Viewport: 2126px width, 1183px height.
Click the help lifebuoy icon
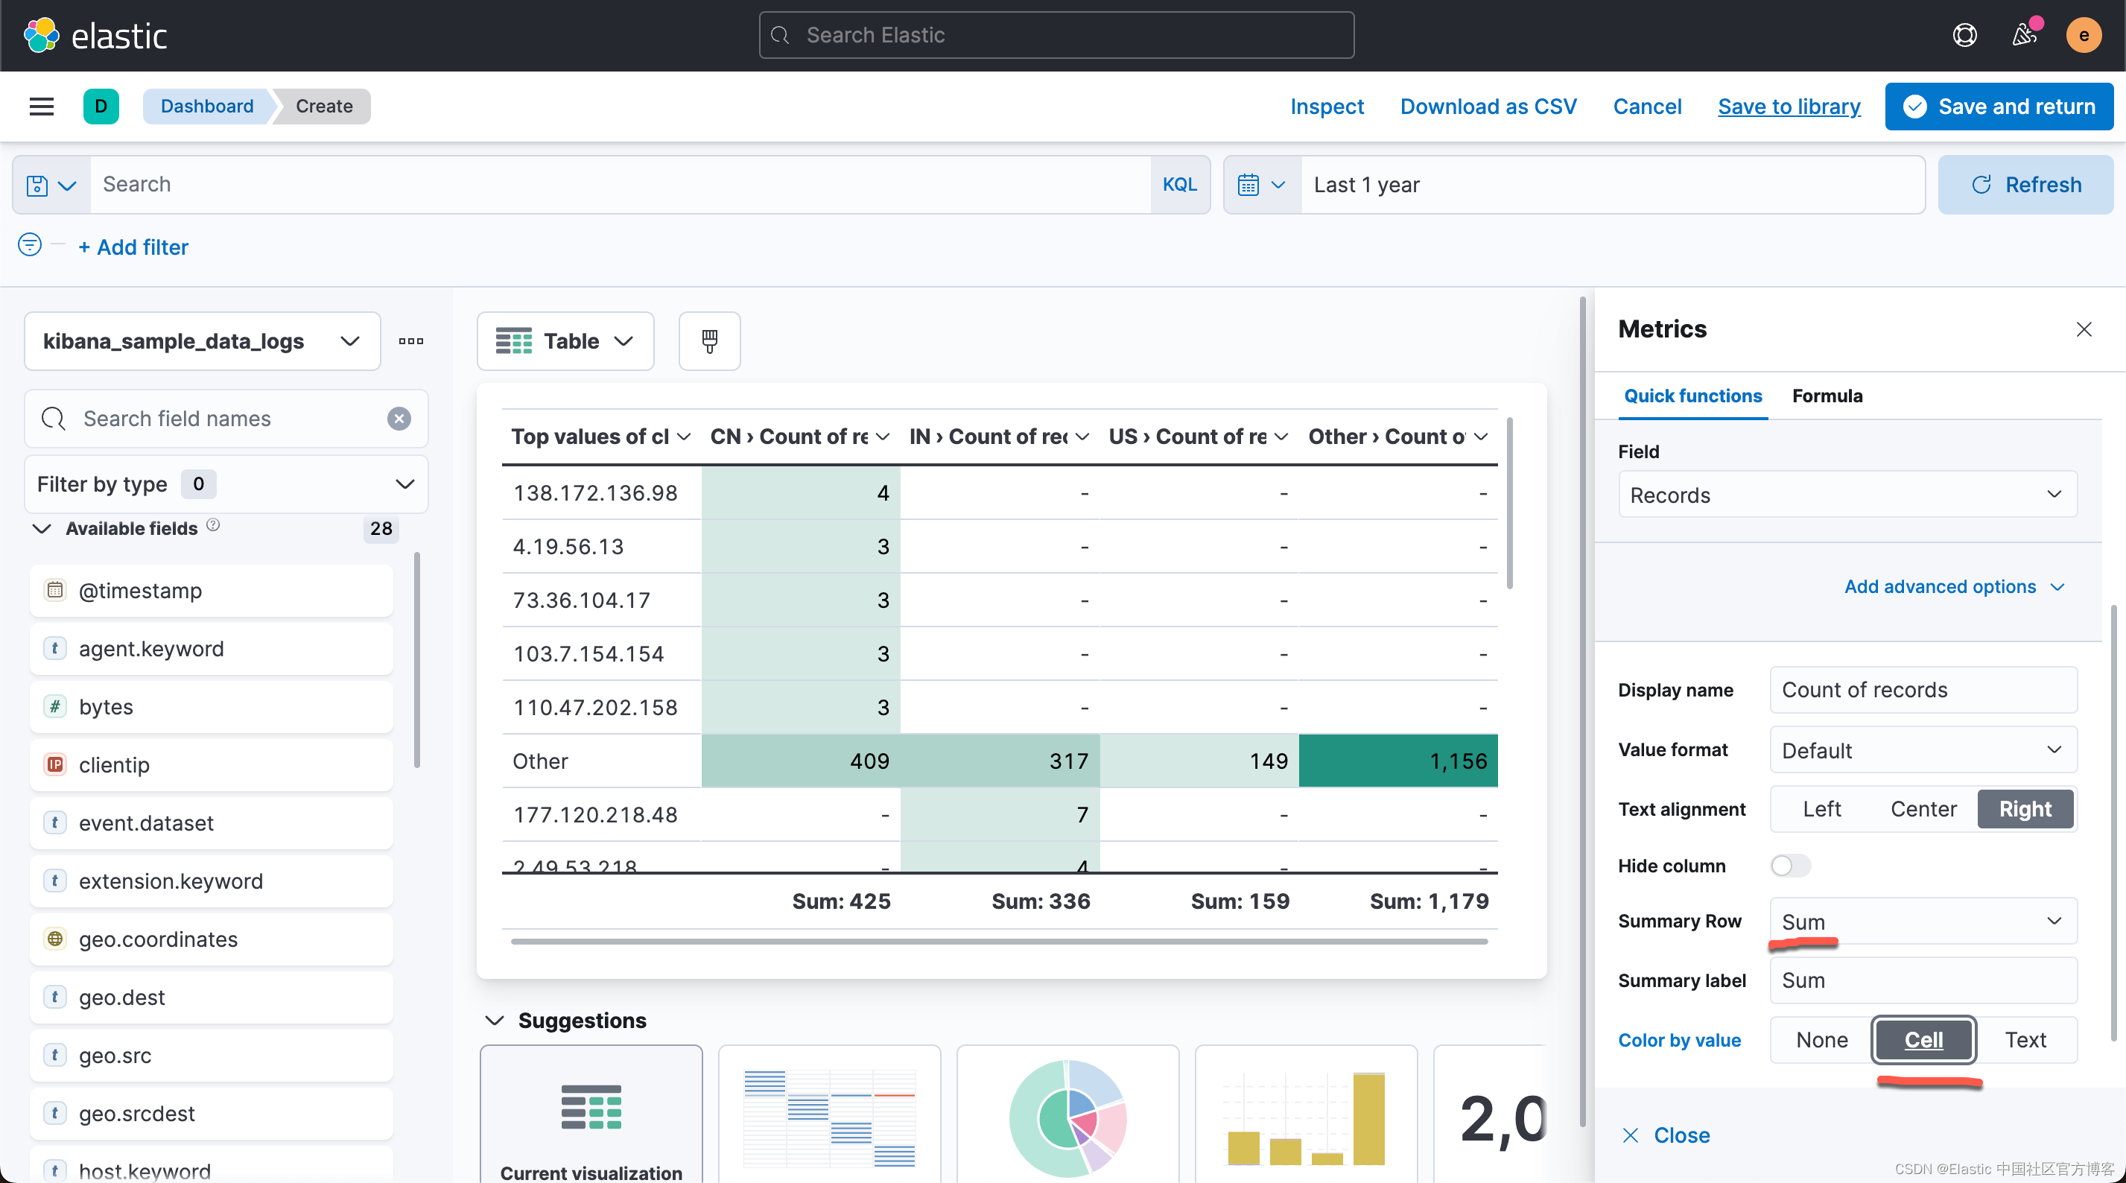point(1964,36)
